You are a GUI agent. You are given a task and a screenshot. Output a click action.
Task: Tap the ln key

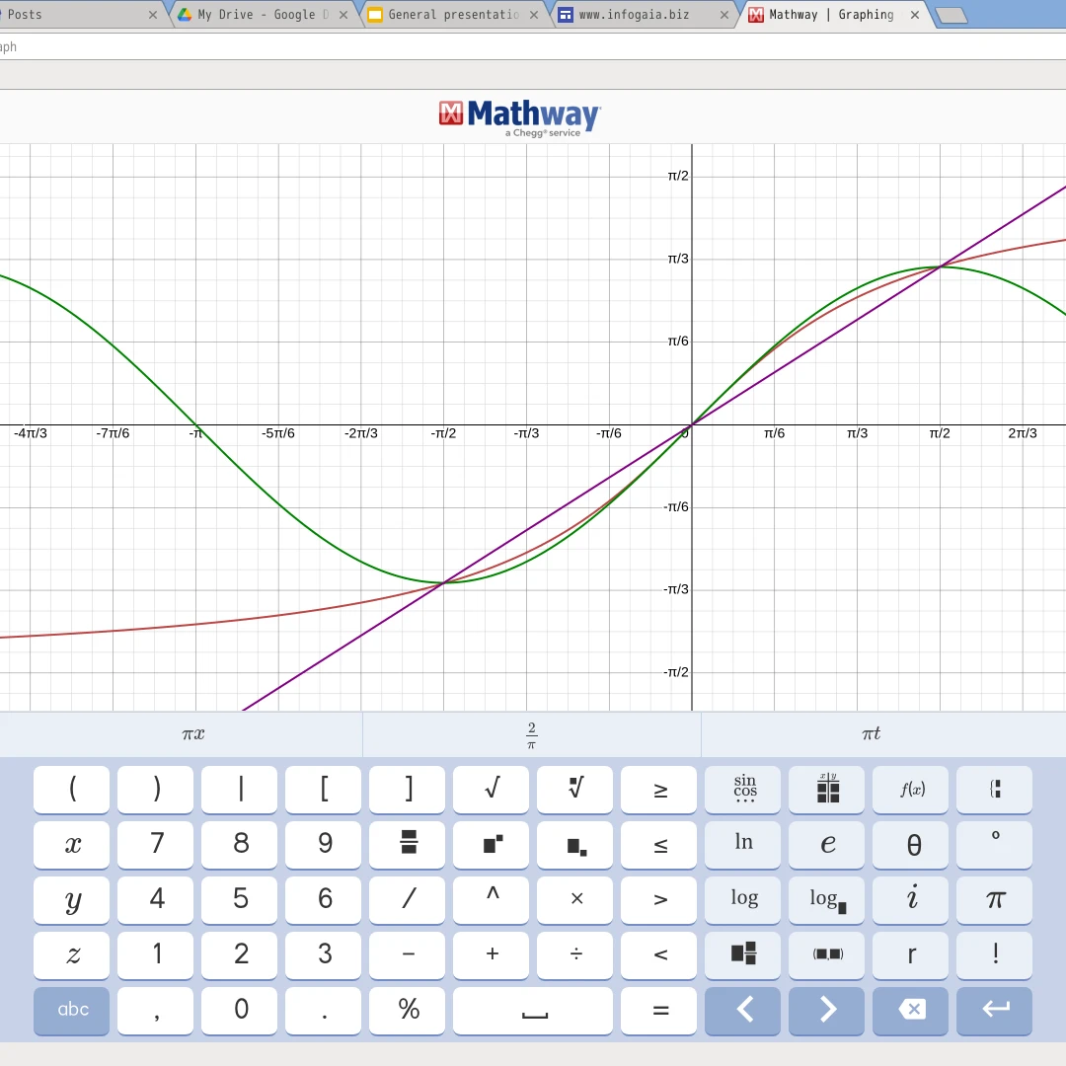coord(742,844)
